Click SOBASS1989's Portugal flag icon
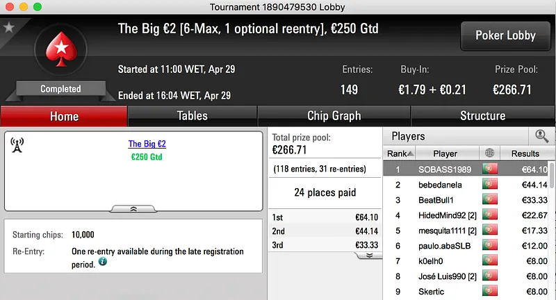The height and width of the screenshot is (300, 556). pyautogui.click(x=491, y=169)
